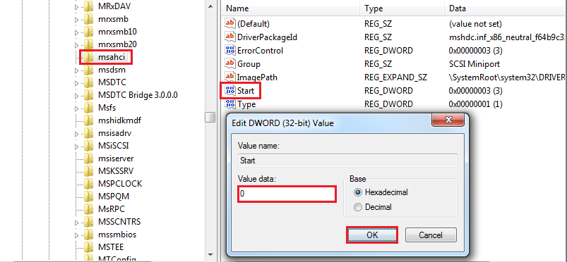Image resolution: width=567 pixels, height=262 pixels.
Task: Expand the msdsm tree node
Action: (76, 70)
